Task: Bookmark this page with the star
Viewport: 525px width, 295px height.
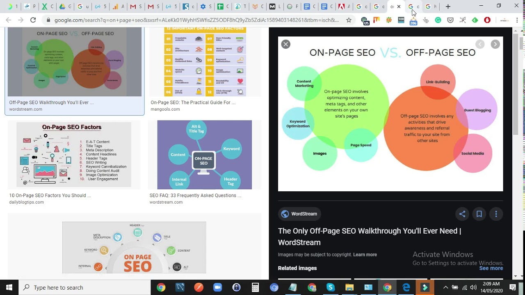Action: [x=349, y=20]
